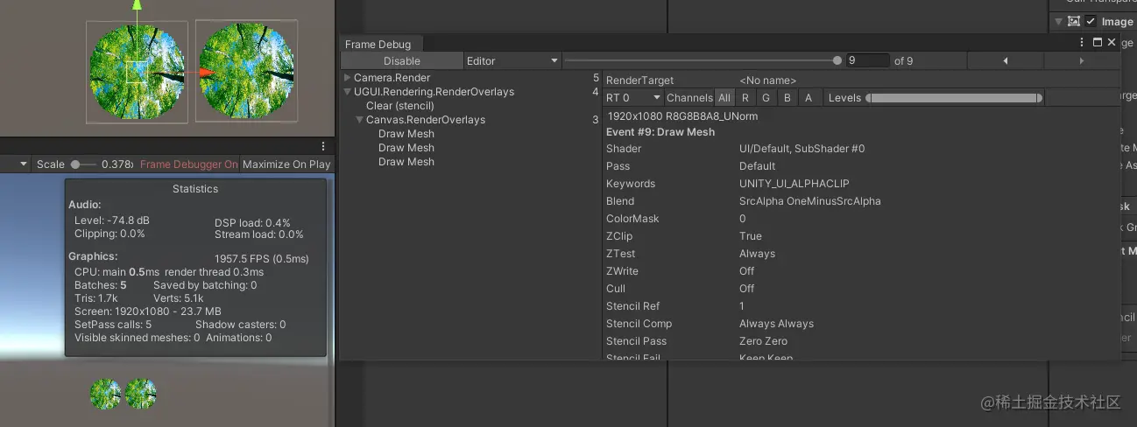Click the Frame Debugger On label
The height and width of the screenshot is (427, 1137).
[189, 164]
